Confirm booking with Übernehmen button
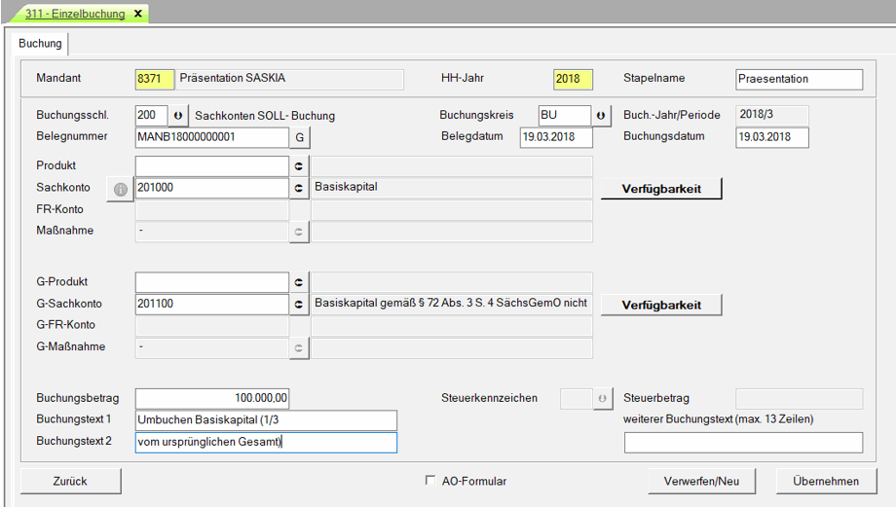896x507 pixels. tap(825, 481)
